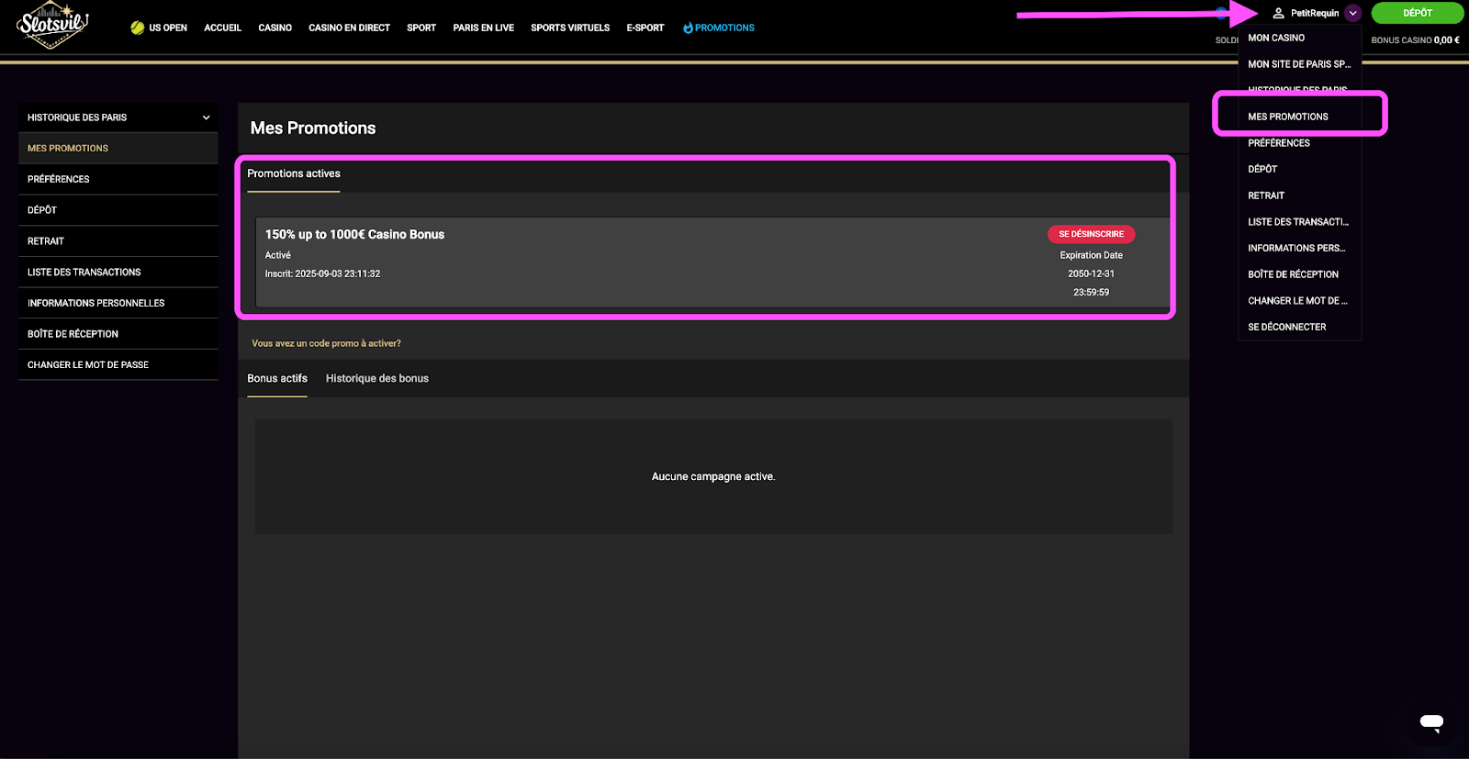
Task: Choose Mes Promotions in account dropdown menu
Action: [1287, 117]
